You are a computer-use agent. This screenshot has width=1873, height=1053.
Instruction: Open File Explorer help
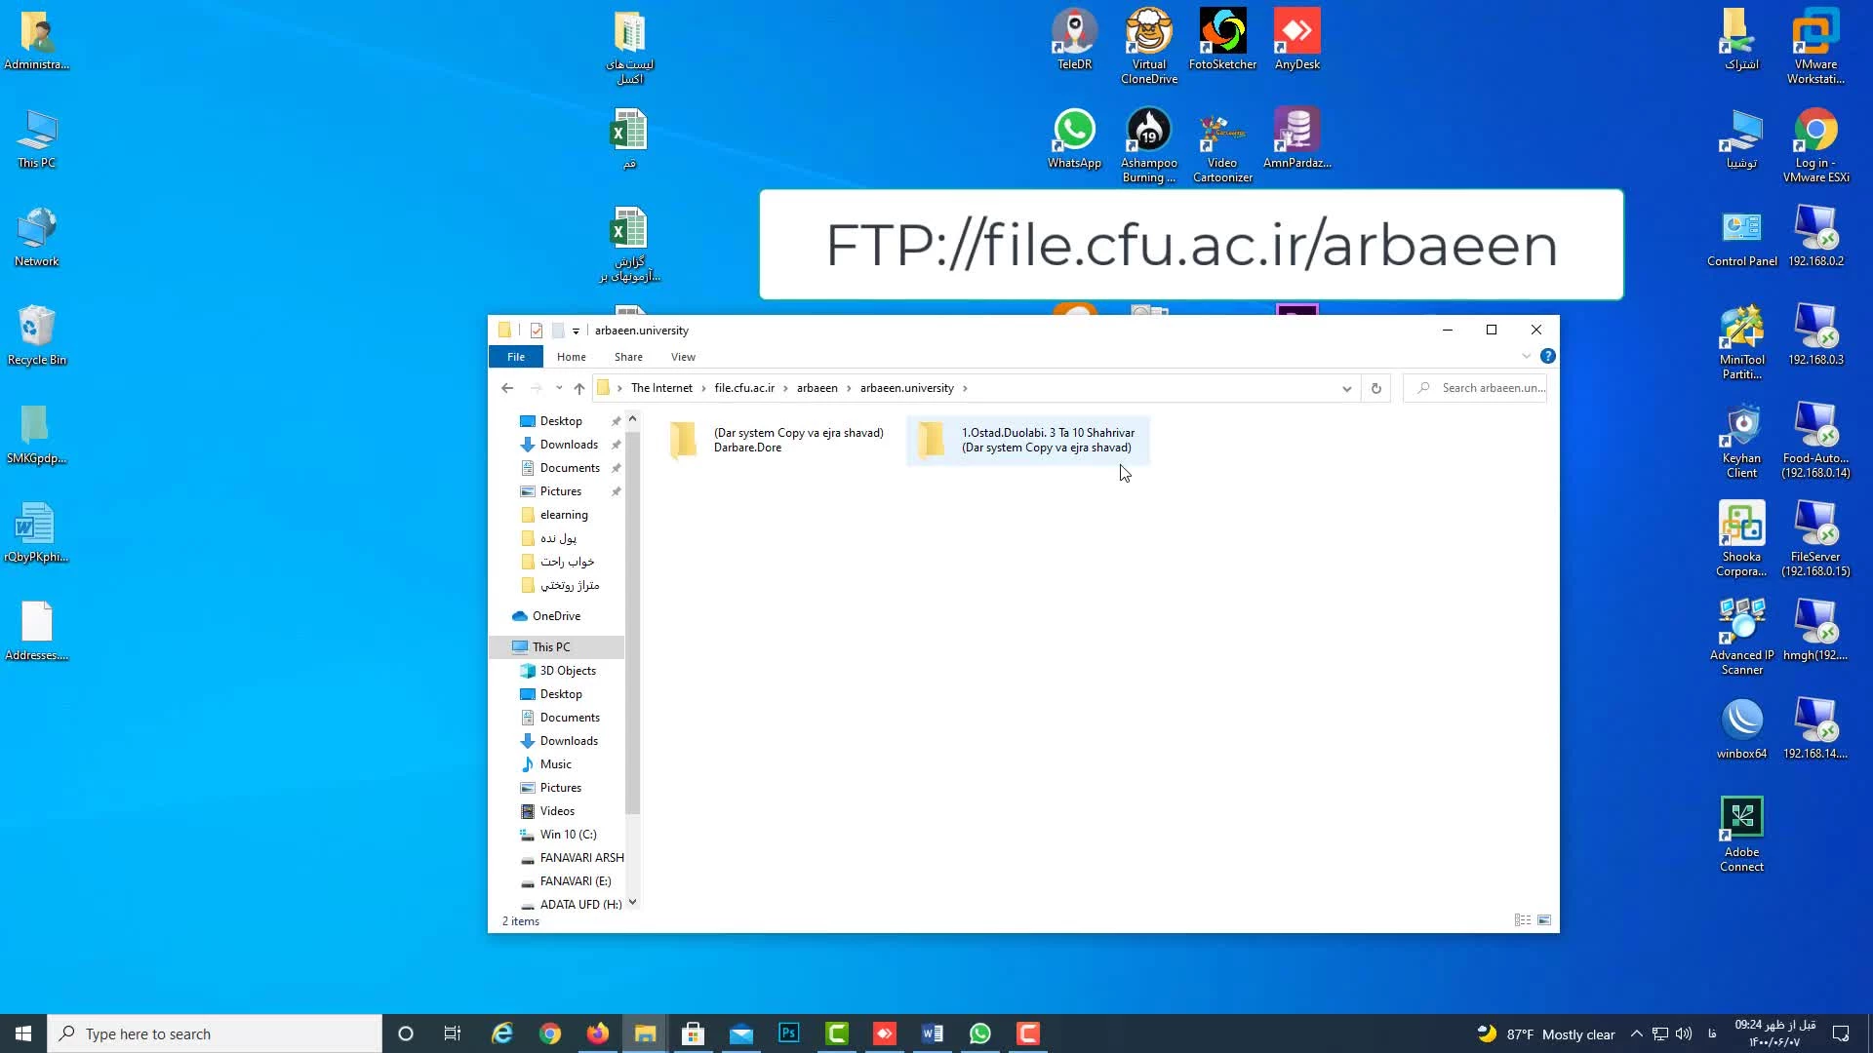[x=1547, y=357]
